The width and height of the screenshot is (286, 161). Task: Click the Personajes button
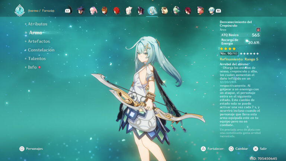click(31, 149)
